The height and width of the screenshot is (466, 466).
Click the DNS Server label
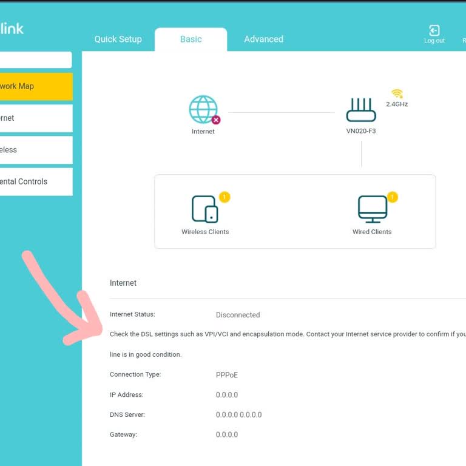click(x=127, y=414)
